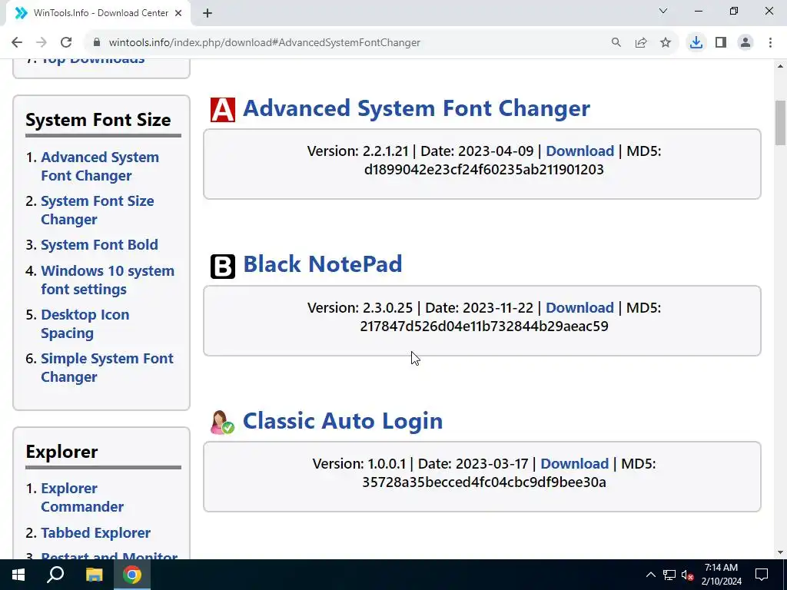Open a new browser tab

pos(208,13)
